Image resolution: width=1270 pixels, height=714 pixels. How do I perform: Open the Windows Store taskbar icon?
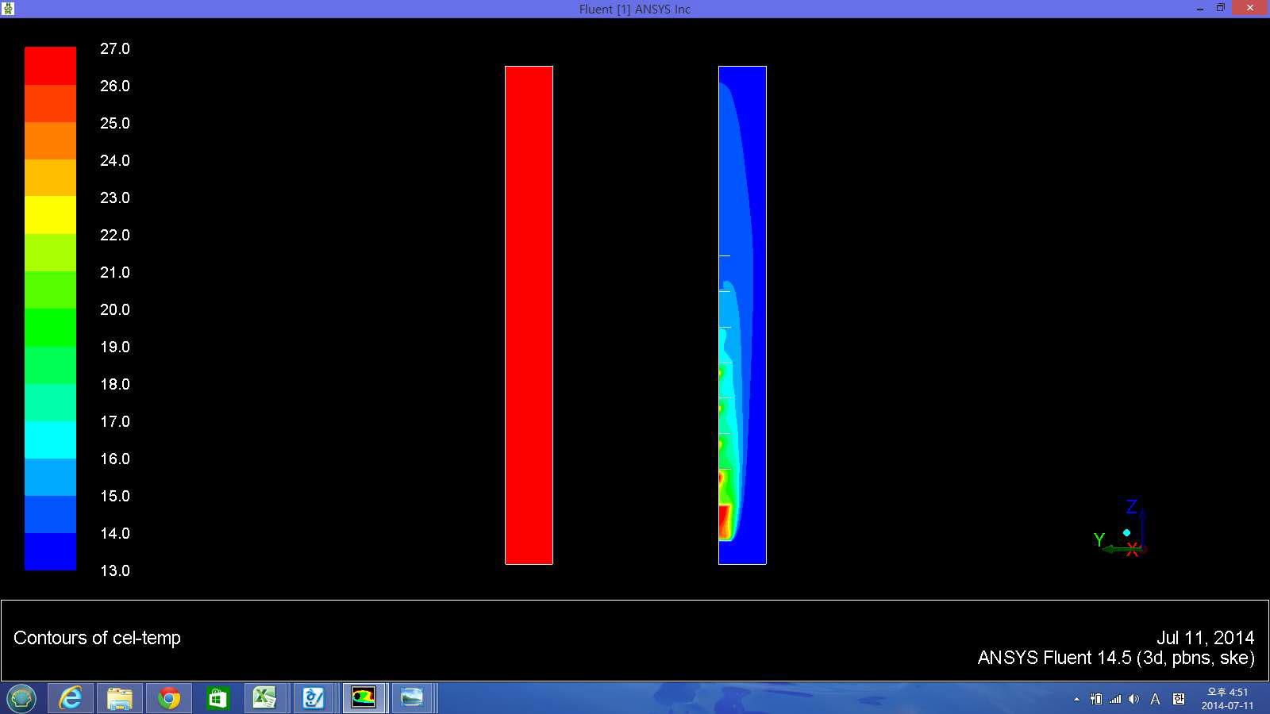tap(217, 698)
